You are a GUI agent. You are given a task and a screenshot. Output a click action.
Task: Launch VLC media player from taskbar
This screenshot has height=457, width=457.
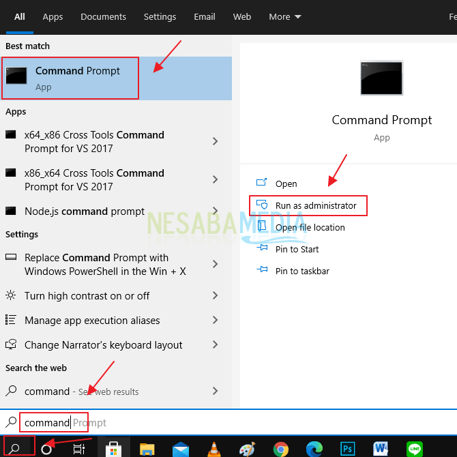tap(213, 449)
